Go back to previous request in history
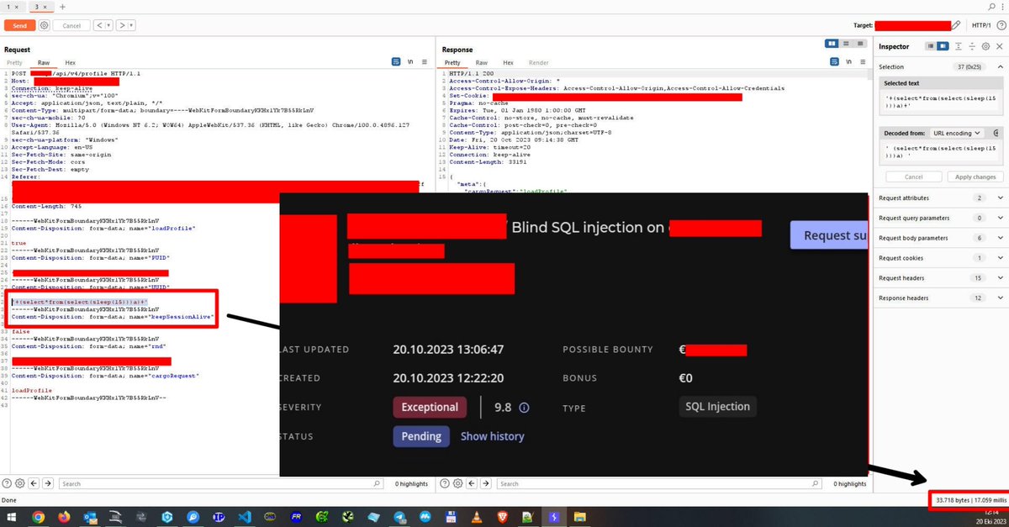Viewport: 1009px width, 527px height. tap(100, 26)
